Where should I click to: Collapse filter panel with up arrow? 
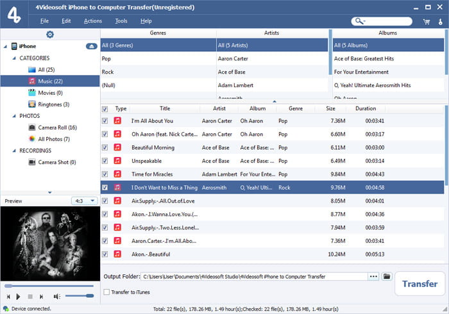275,101
